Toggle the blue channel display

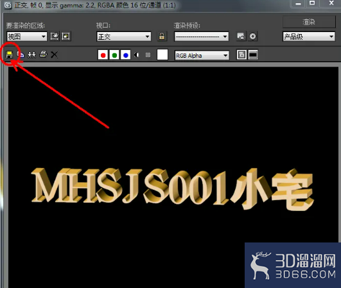[126, 55]
